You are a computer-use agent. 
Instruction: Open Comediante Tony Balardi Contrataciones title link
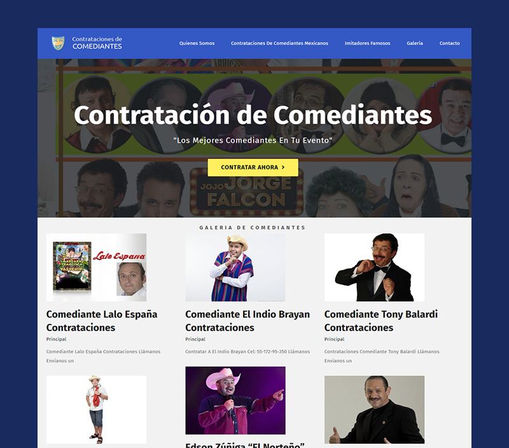click(x=381, y=321)
